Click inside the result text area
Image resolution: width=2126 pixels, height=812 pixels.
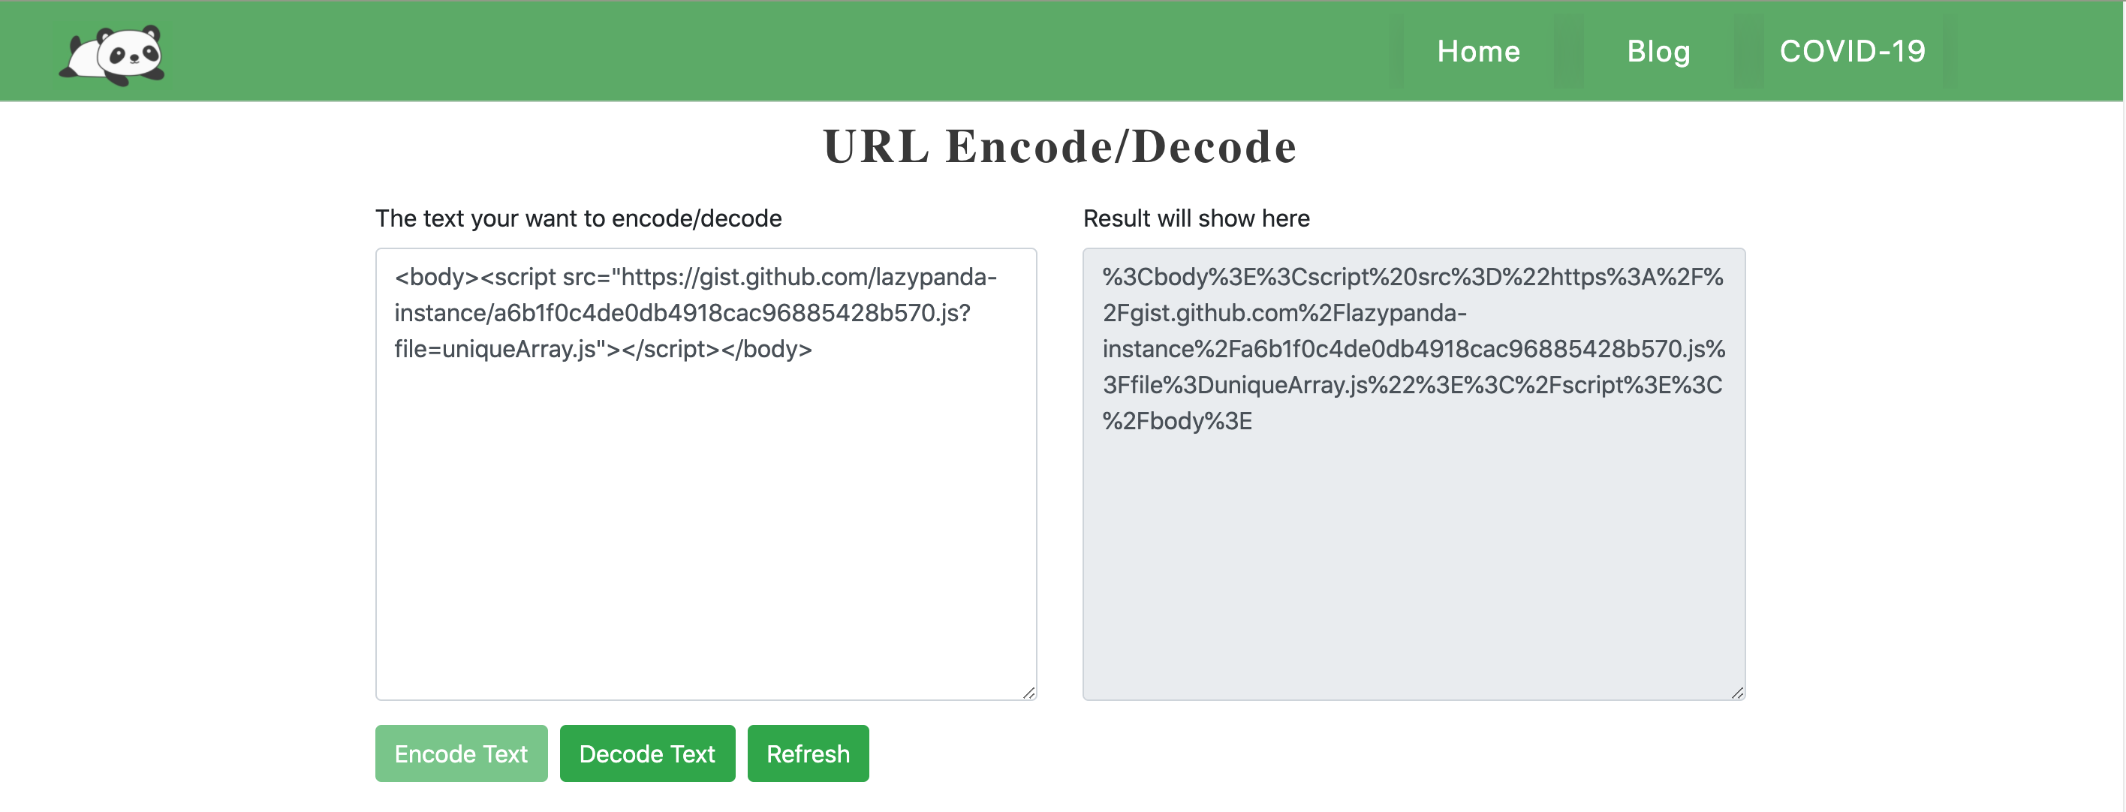(1414, 474)
